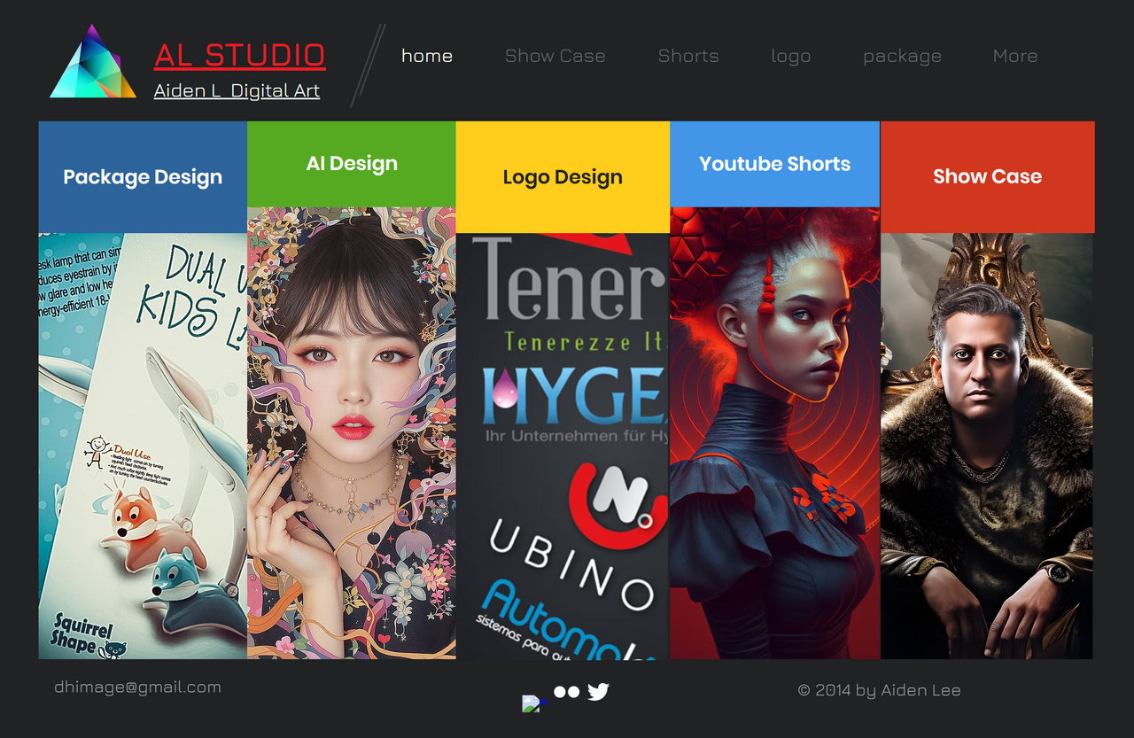Image resolution: width=1134 pixels, height=738 pixels.
Task: Click the AL Studio triangle logo
Action: pyautogui.click(x=93, y=64)
